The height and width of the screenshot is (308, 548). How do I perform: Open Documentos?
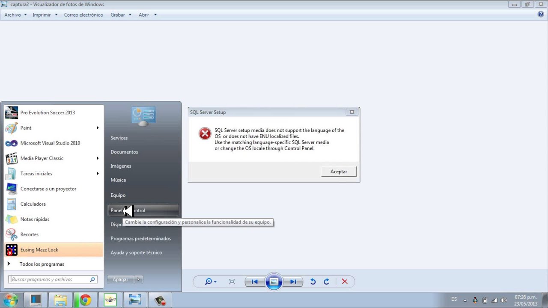pyautogui.click(x=143, y=152)
